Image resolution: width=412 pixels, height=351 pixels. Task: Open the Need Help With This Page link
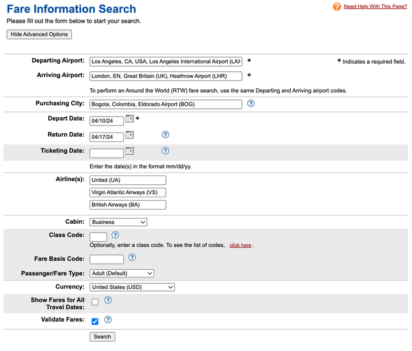(x=376, y=6)
